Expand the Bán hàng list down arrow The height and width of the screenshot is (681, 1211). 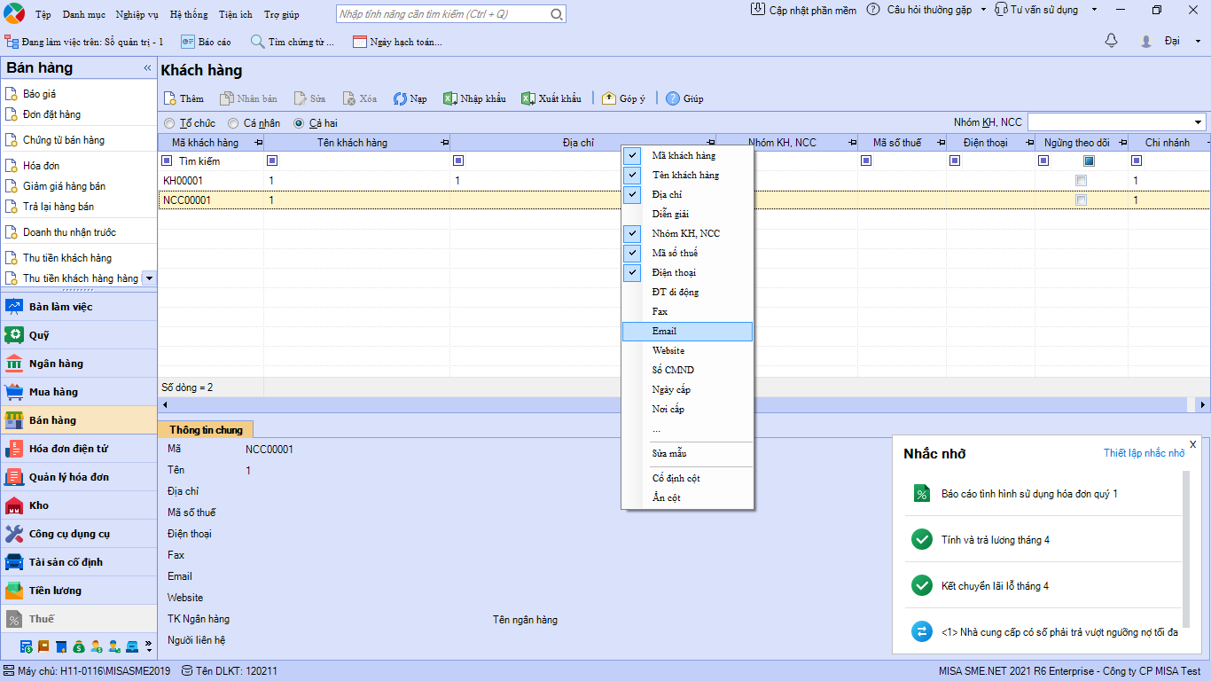[149, 278]
